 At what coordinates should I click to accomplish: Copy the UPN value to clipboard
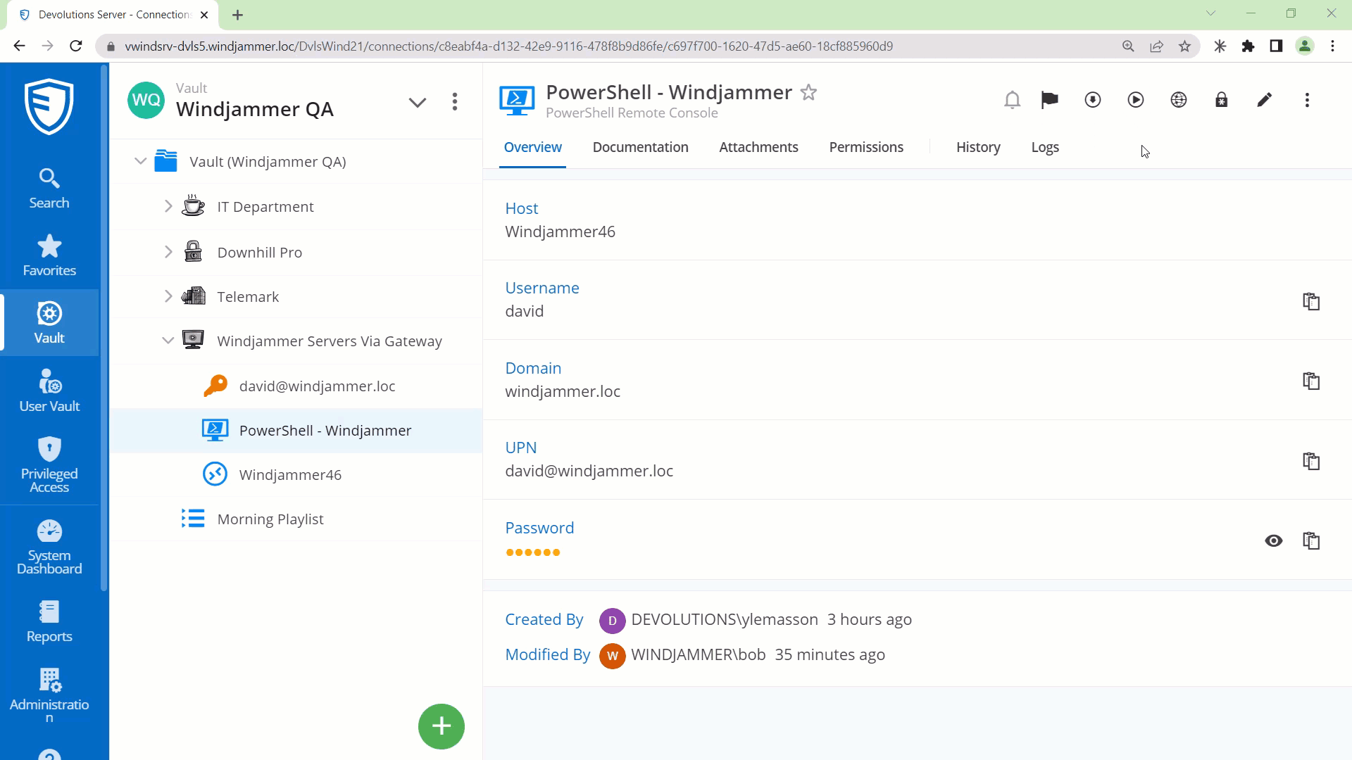click(x=1311, y=461)
